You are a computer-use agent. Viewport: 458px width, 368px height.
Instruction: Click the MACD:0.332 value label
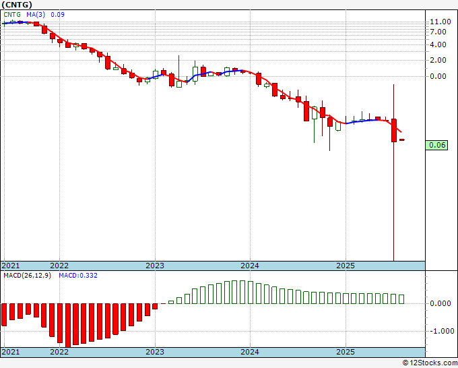pyautogui.click(x=78, y=276)
